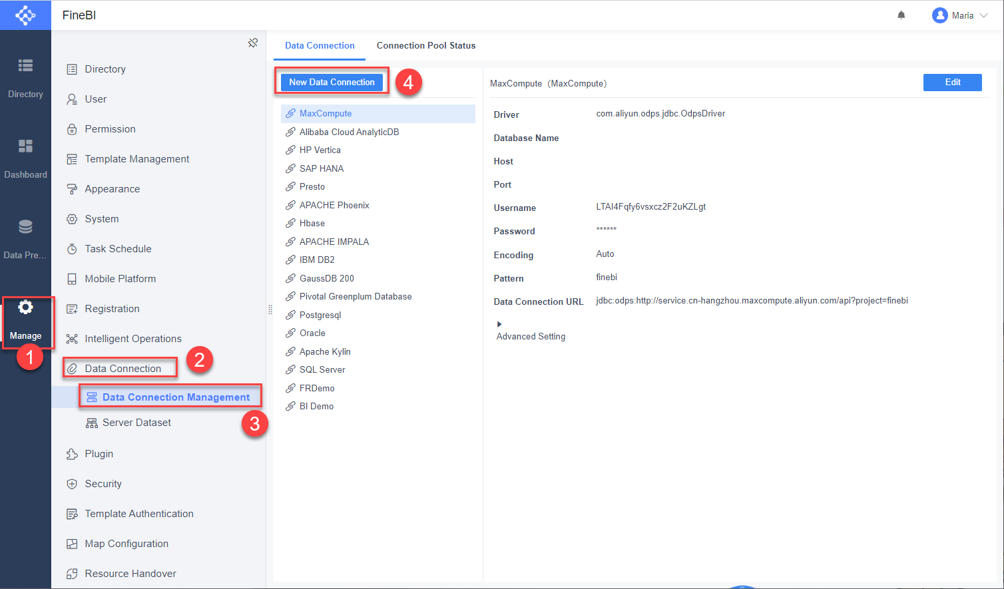
Task: Switch to Connection Pool Status tab
Action: click(x=426, y=45)
